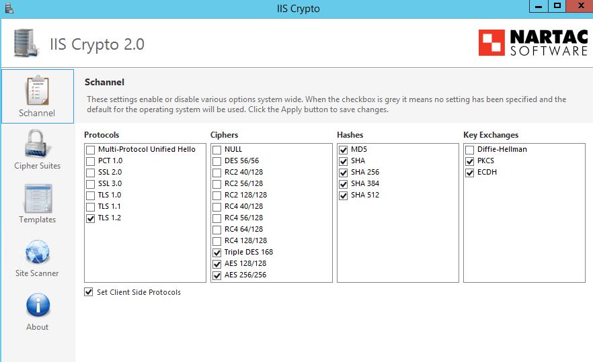
Task: Uncheck the AES 256/256 cipher
Action: coord(216,275)
